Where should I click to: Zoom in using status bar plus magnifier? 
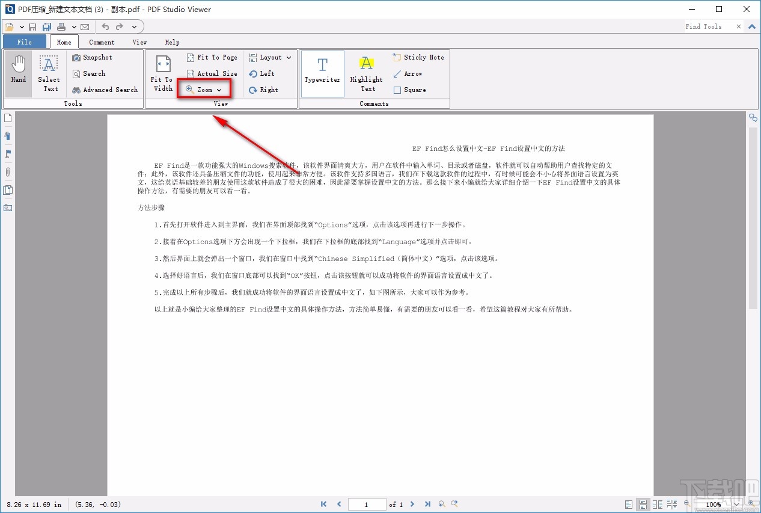751,503
